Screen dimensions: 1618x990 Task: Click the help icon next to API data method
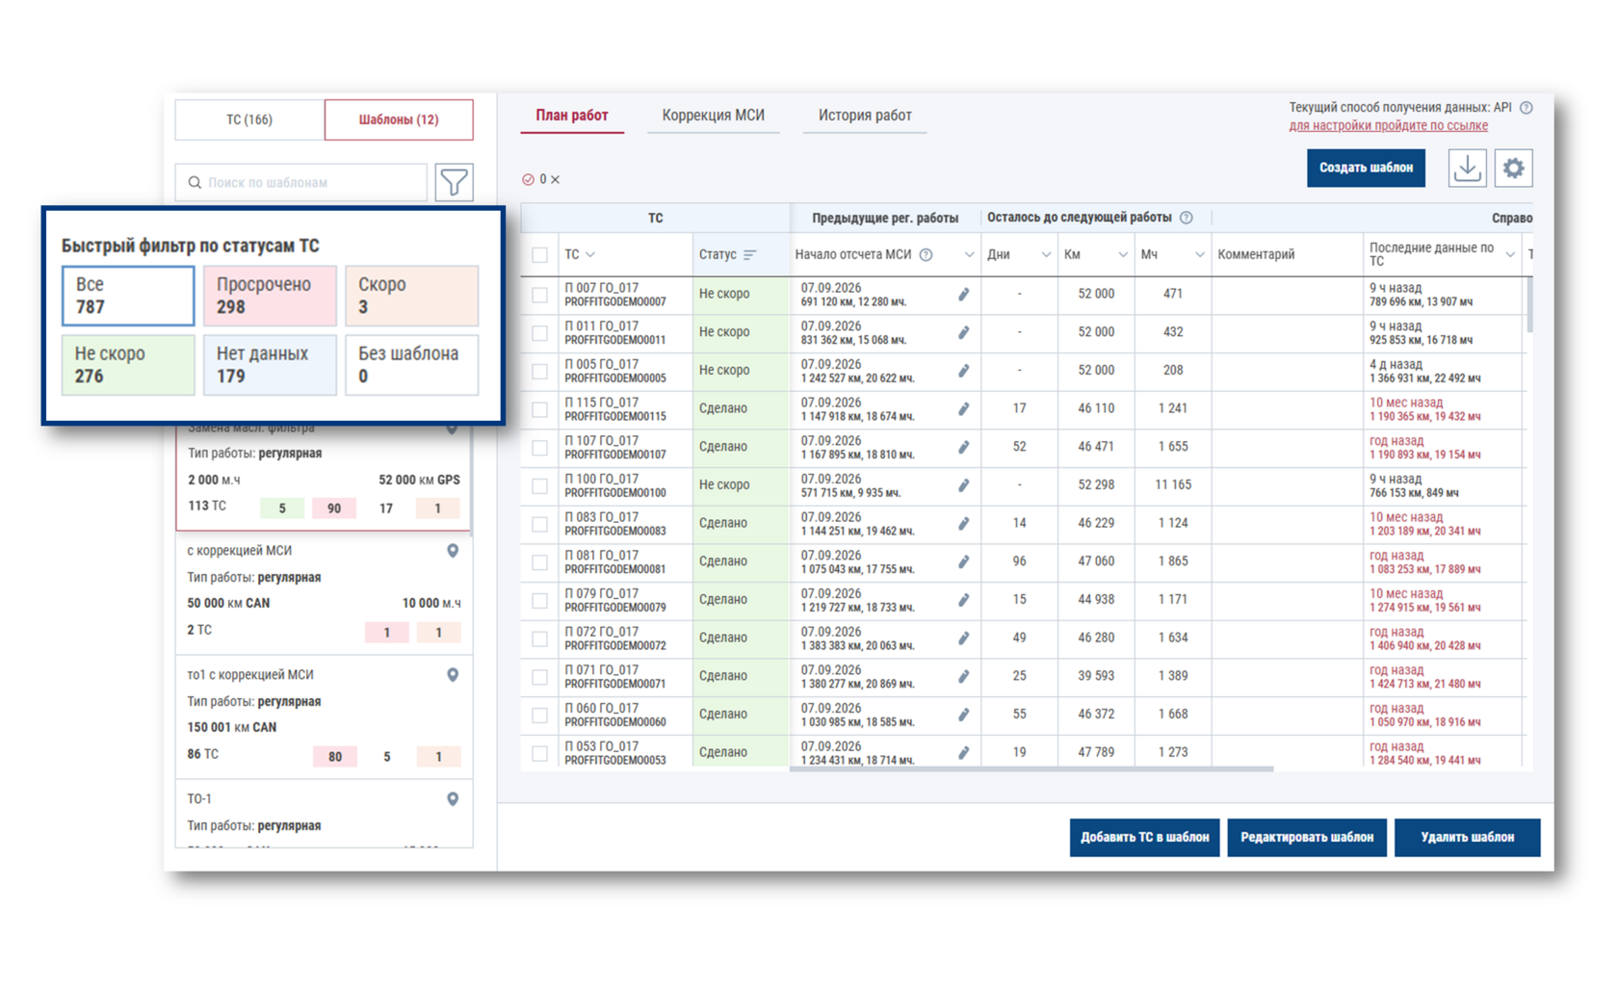coord(1527,108)
